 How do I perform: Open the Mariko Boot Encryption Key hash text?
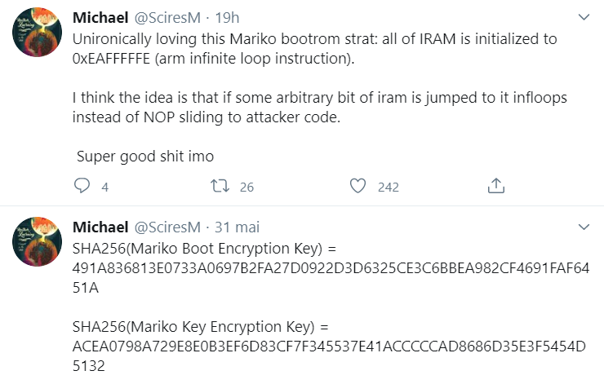pyautogui.click(x=331, y=267)
